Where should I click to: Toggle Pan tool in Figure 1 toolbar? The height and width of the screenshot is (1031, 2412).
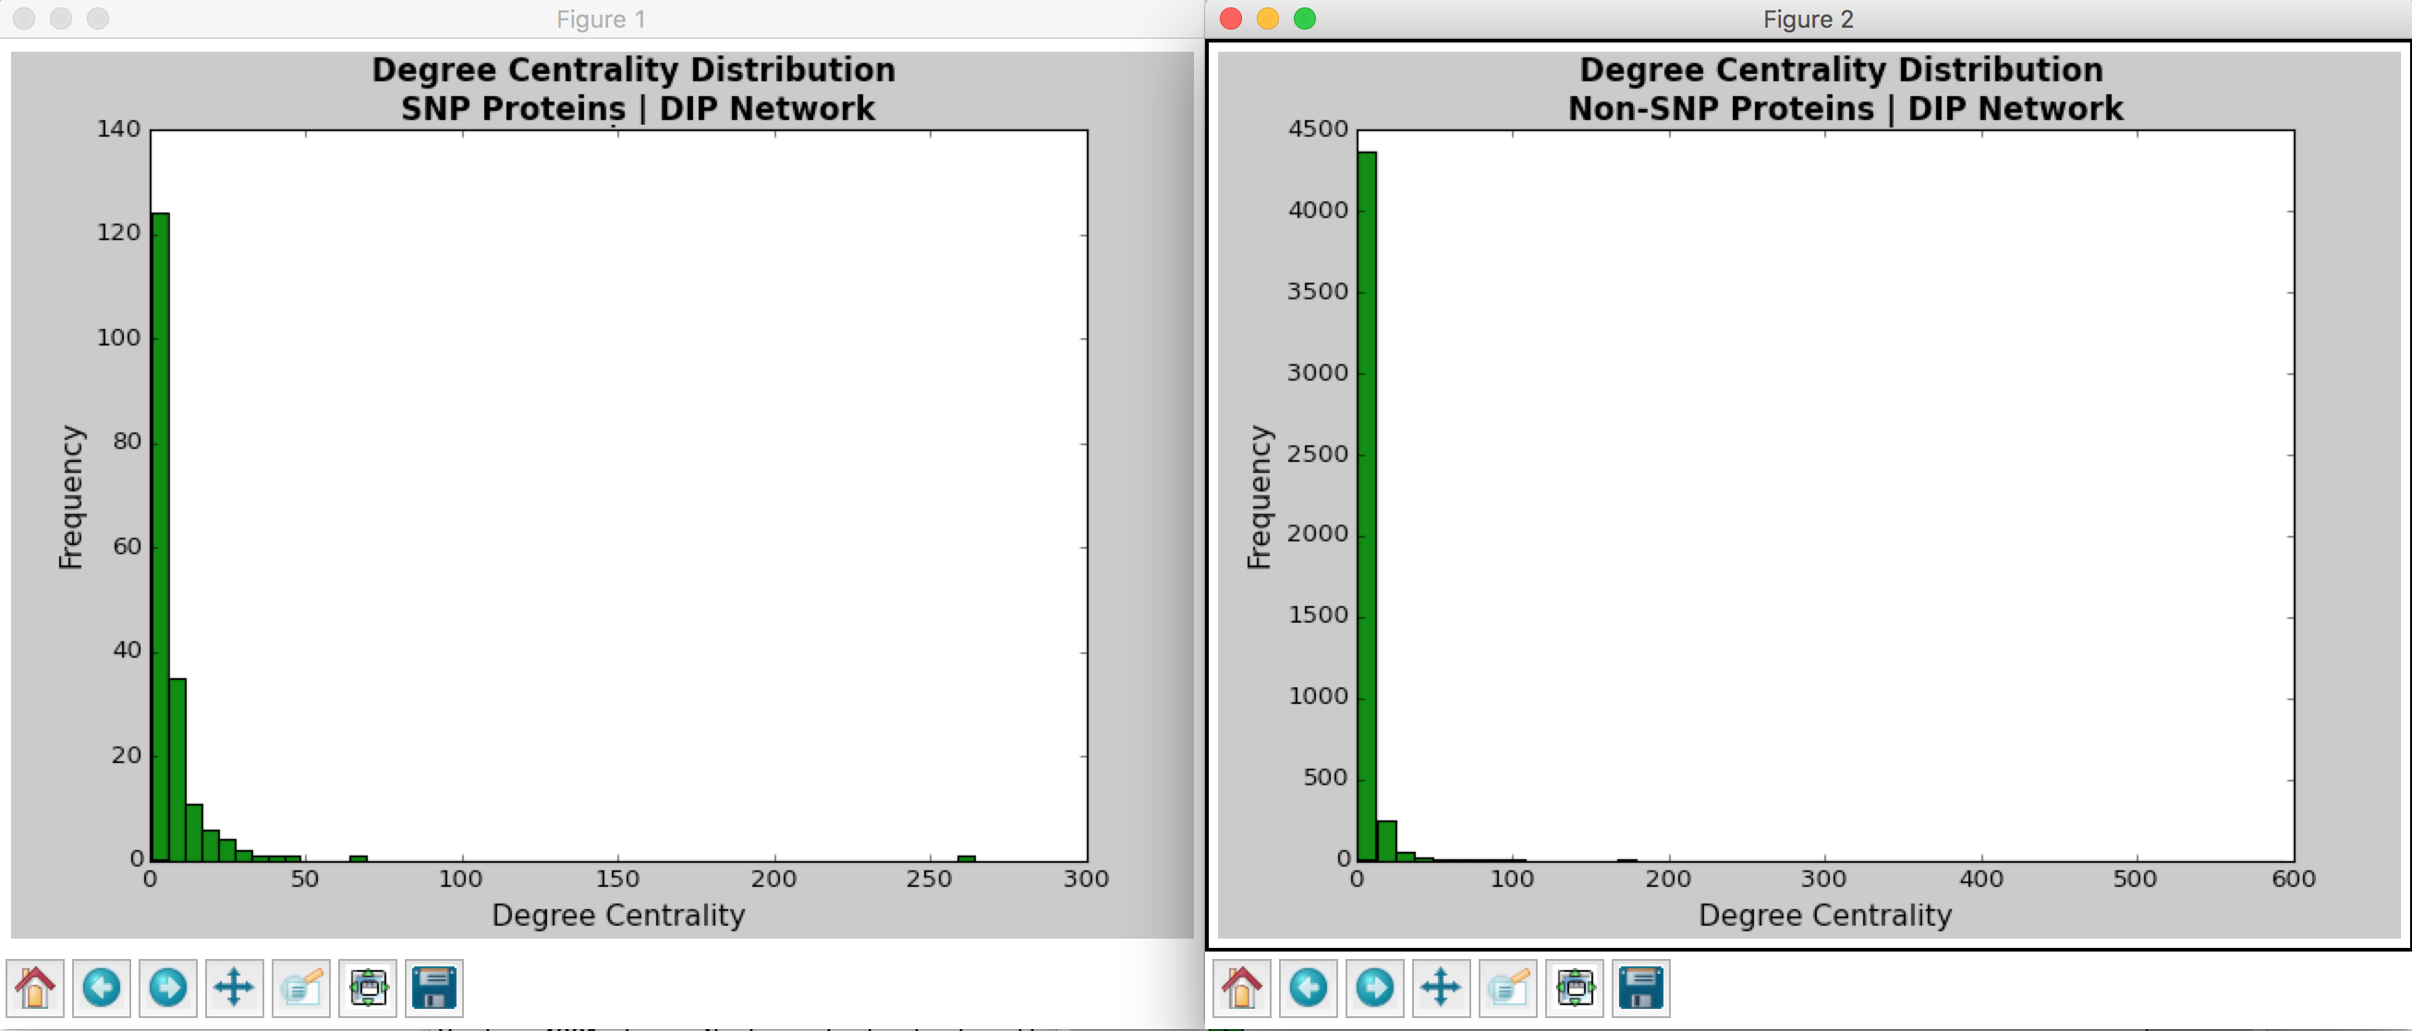coord(234,987)
